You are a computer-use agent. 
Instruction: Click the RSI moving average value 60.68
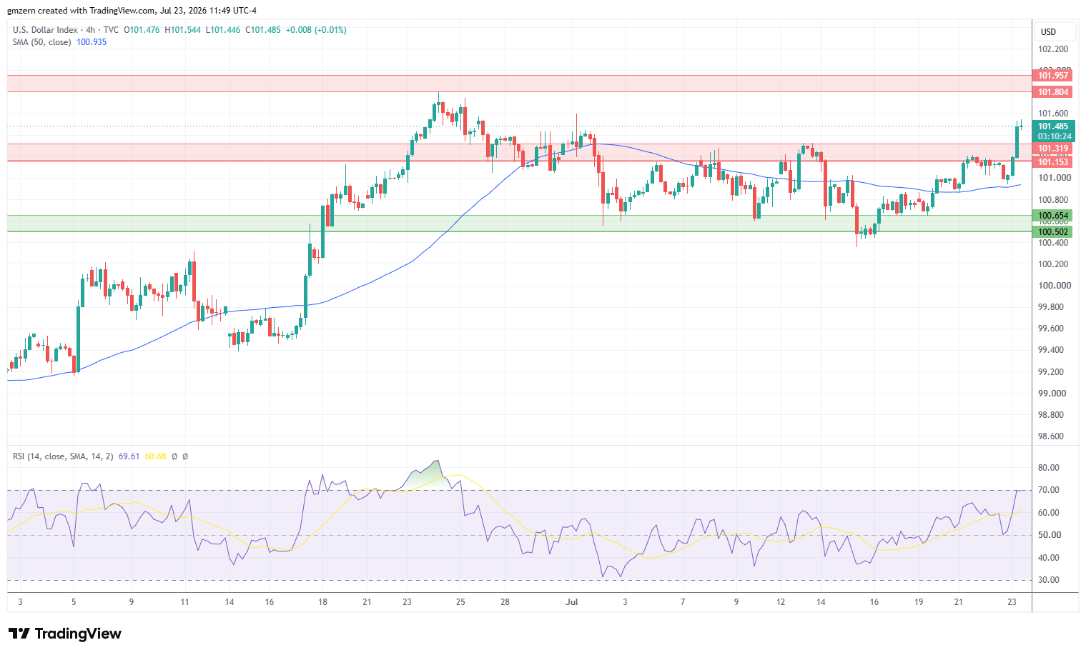(155, 456)
